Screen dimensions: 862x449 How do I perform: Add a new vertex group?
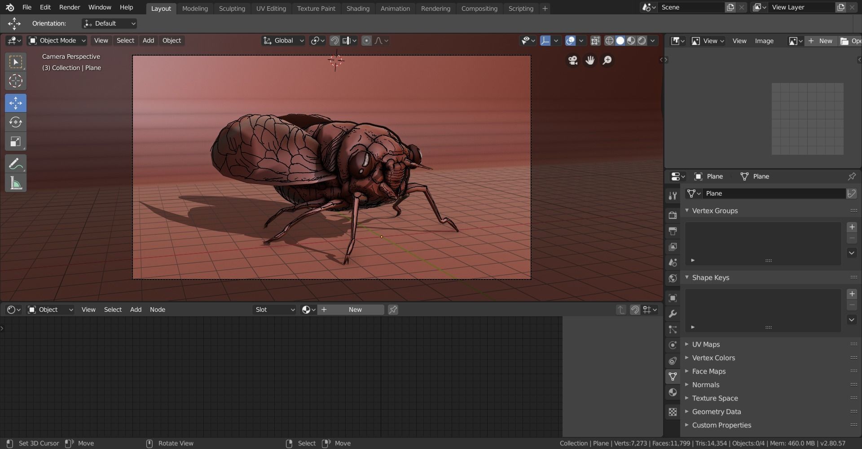(852, 227)
